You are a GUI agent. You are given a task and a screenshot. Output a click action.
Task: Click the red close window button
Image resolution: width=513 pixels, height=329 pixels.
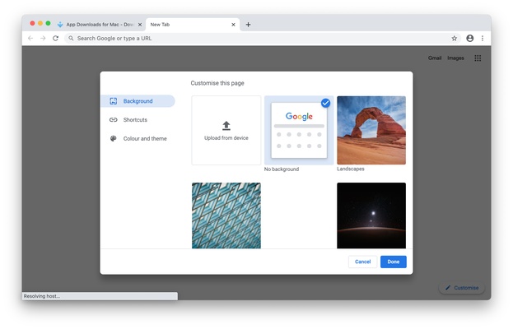coord(32,23)
